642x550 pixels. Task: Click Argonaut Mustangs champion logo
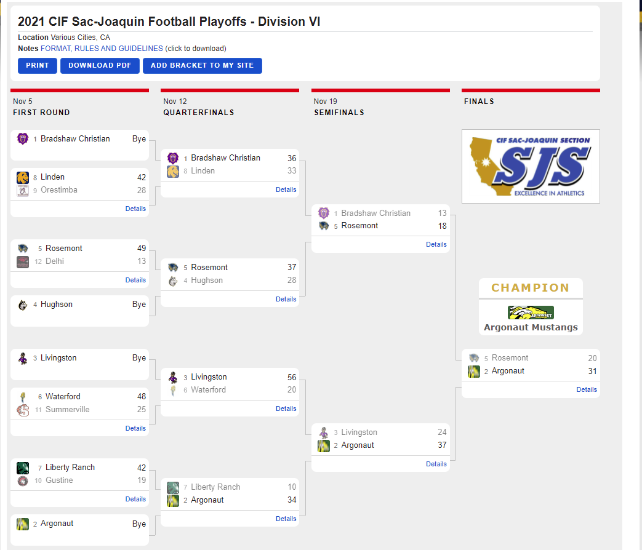click(531, 313)
